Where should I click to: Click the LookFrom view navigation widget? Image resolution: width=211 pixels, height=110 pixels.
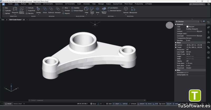pyautogui.click(x=169, y=25)
